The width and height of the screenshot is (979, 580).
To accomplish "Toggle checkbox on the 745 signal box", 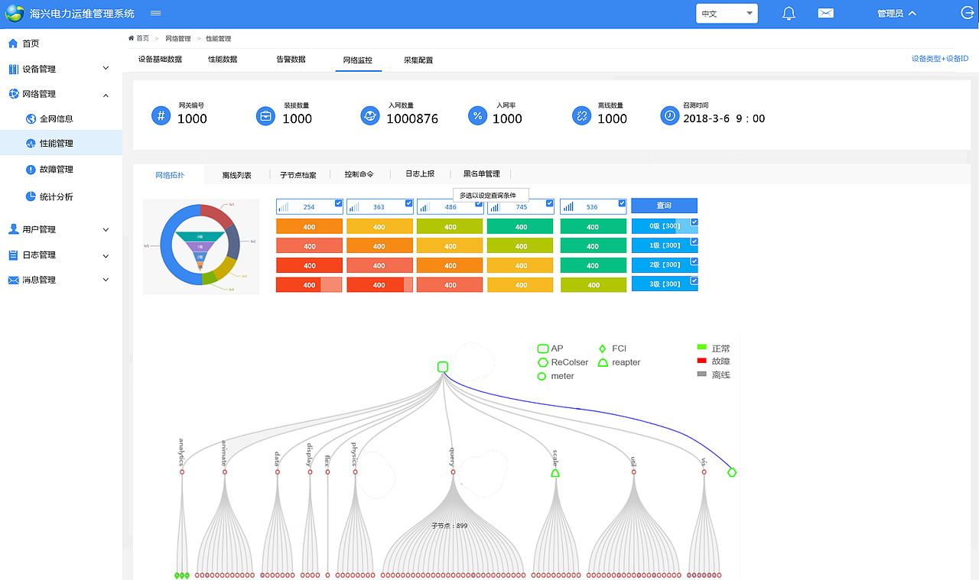I will tap(549, 203).
